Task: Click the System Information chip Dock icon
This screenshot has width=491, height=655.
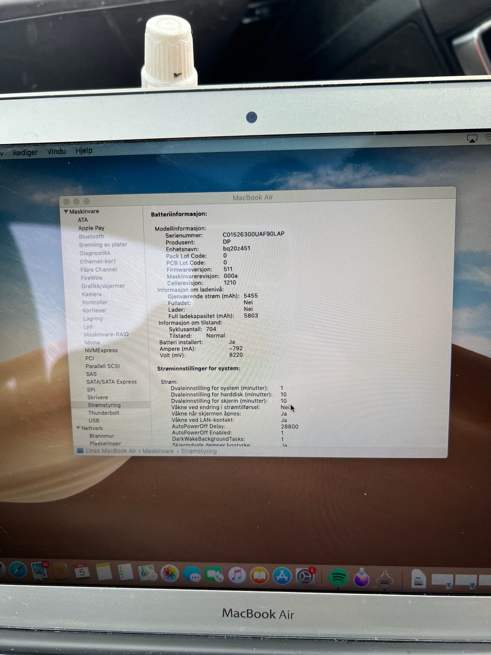Action: pos(385,579)
